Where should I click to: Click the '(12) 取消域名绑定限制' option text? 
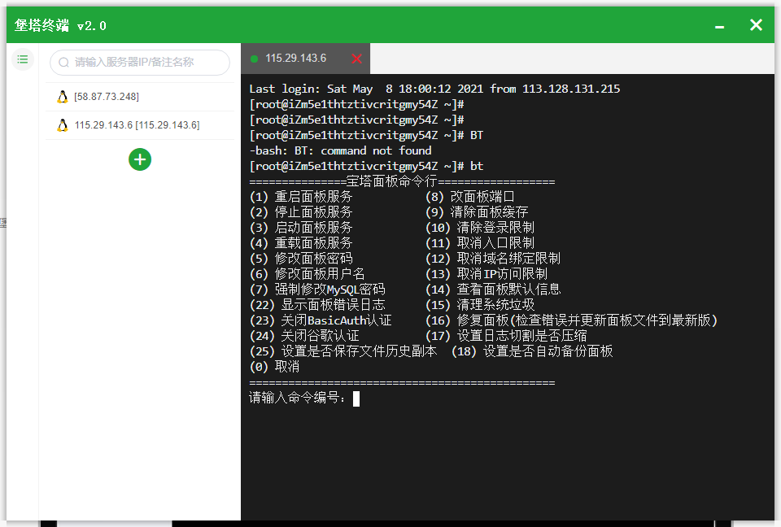[493, 259]
